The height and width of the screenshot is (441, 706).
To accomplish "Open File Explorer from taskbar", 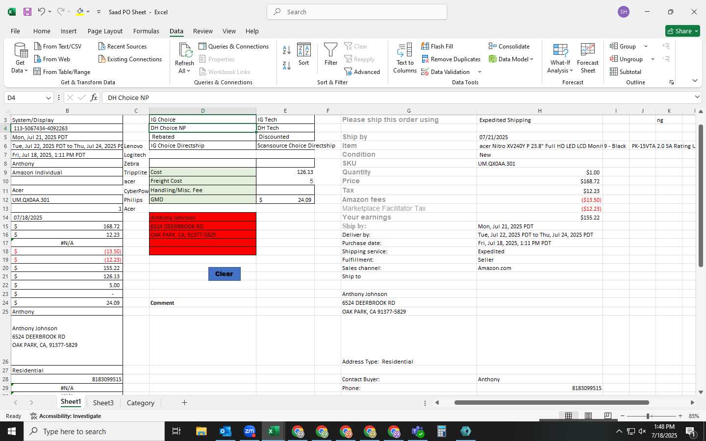I will 202,431.
